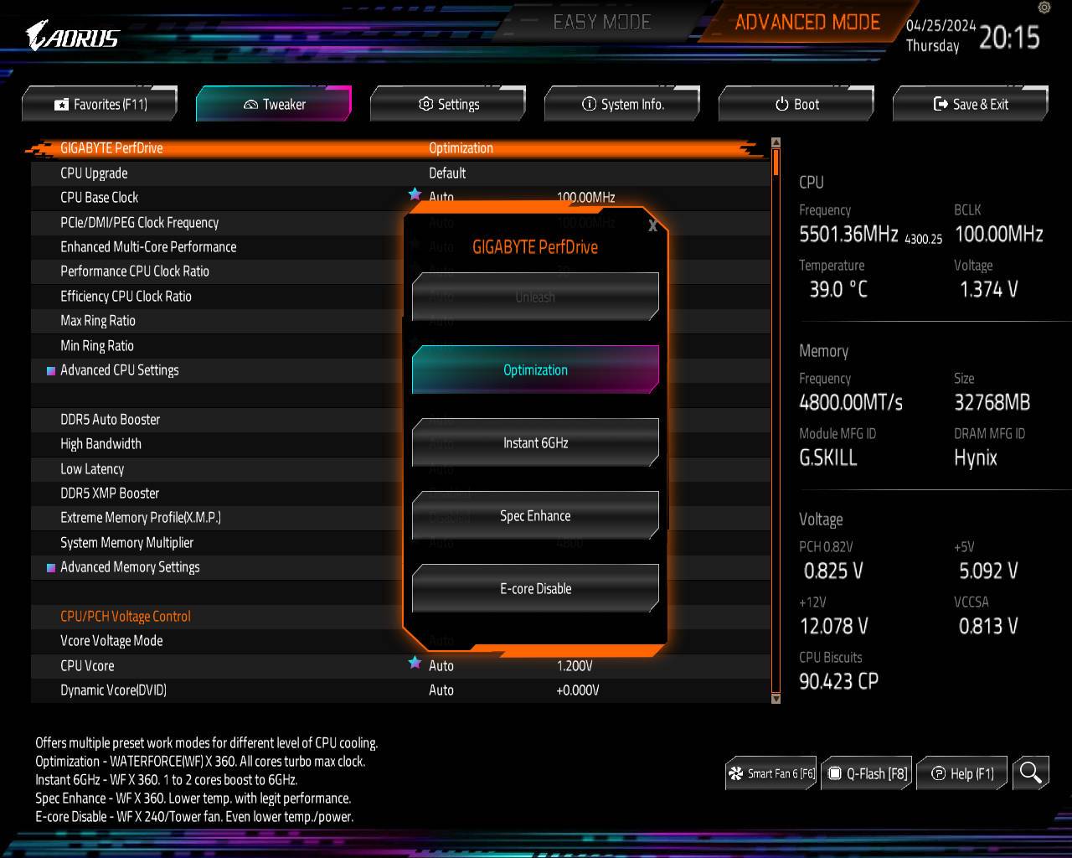Select the Max Ring Ratio row
Viewport: 1072px width, 858px height.
click(x=400, y=321)
